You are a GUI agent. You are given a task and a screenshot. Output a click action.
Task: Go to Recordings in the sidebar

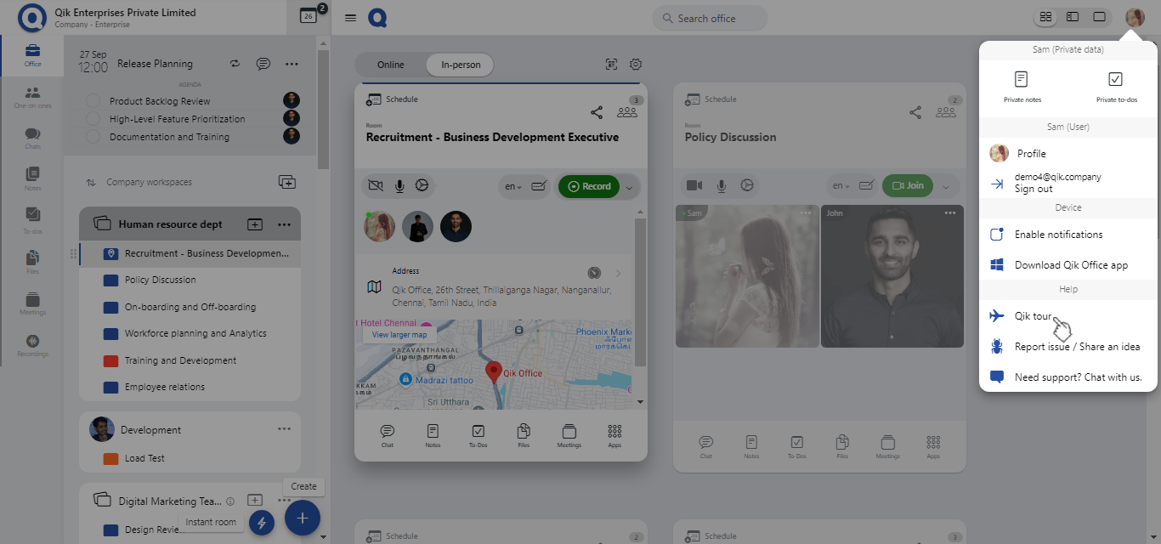point(32,345)
